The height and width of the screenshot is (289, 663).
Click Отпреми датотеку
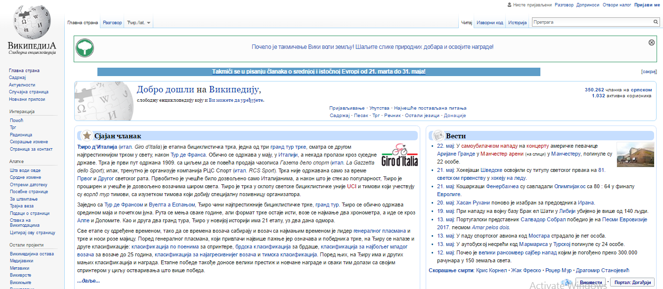pyautogui.click(x=29, y=185)
